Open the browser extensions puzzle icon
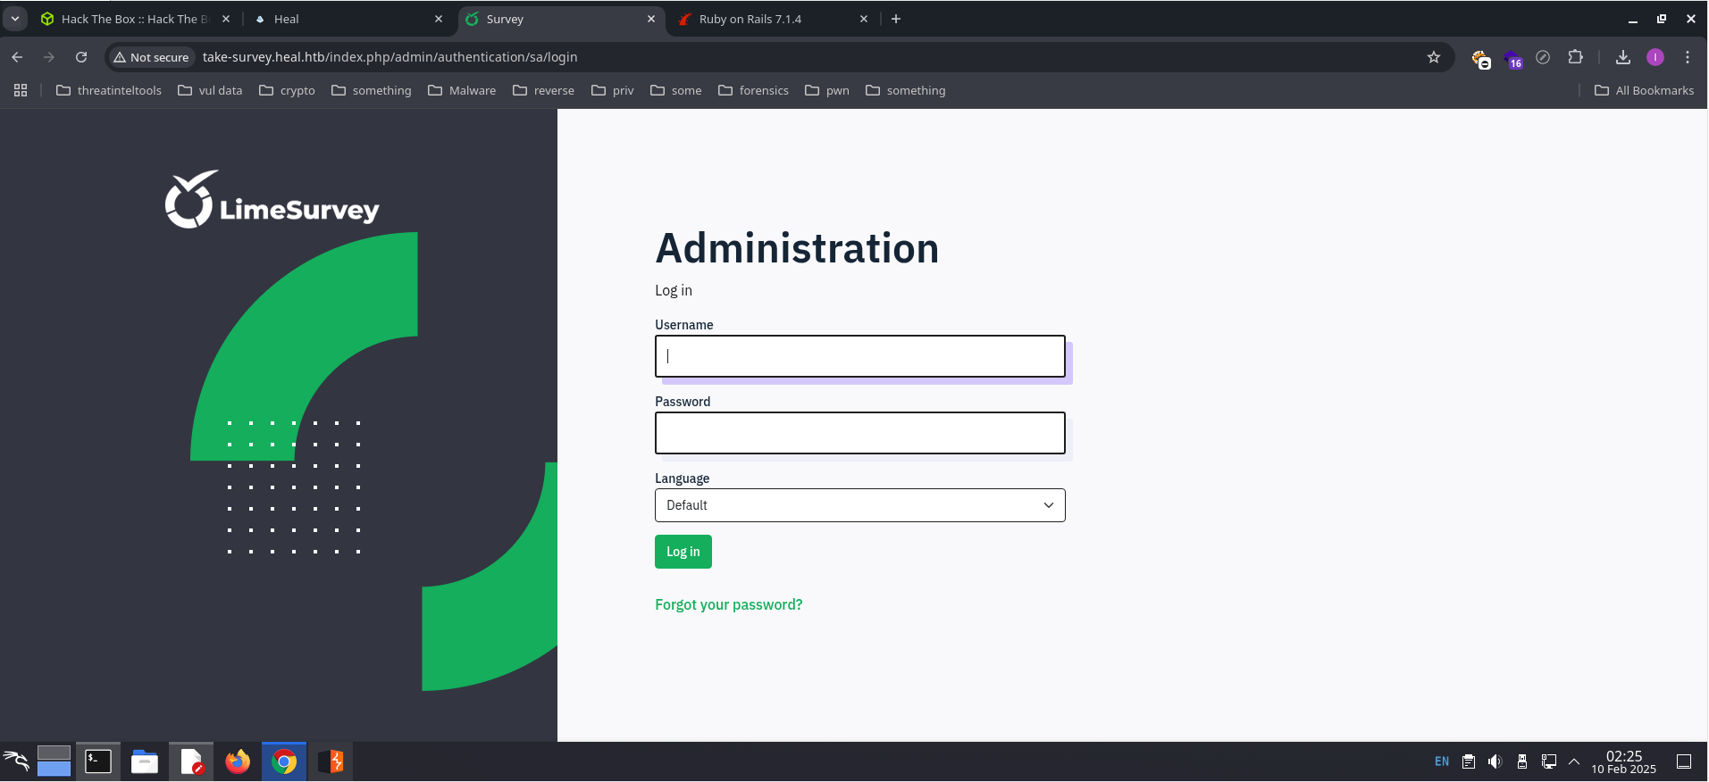The height and width of the screenshot is (782, 1709). (1576, 57)
